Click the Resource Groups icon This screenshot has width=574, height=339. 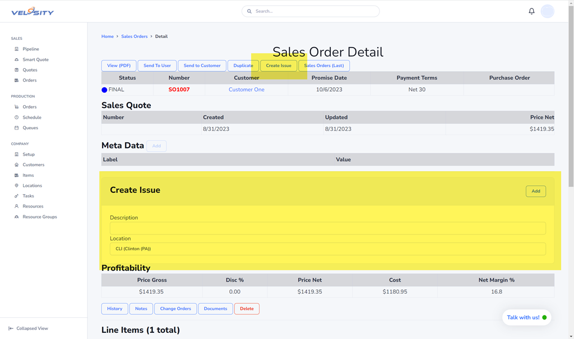pyautogui.click(x=17, y=217)
